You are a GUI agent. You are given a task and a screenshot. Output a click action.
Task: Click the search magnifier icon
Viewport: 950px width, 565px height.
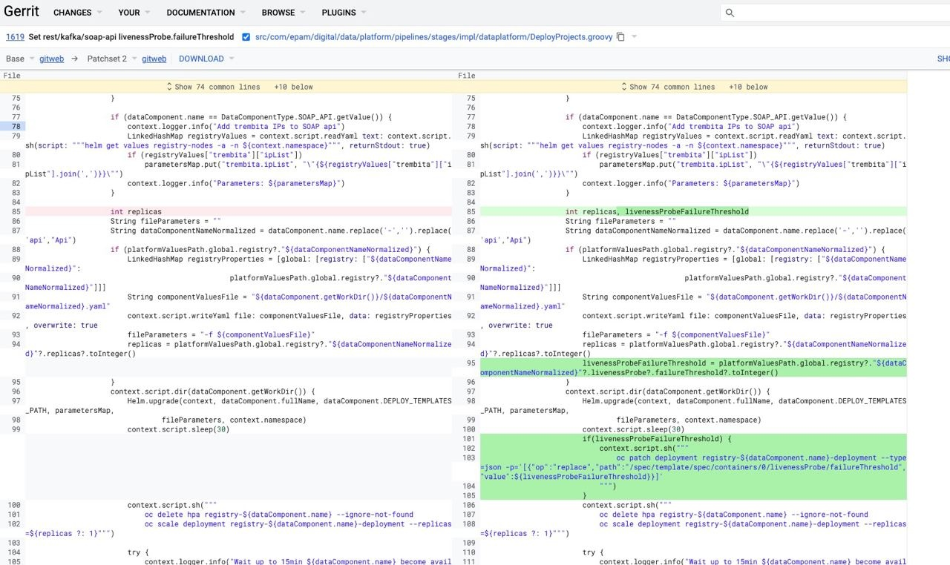pyautogui.click(x=730, y=13)
